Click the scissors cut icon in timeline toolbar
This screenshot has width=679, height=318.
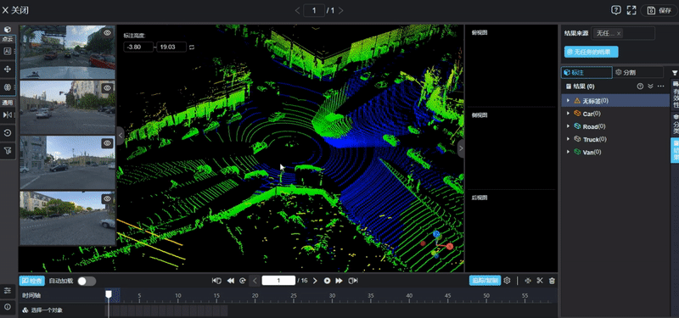coord(540,281)
